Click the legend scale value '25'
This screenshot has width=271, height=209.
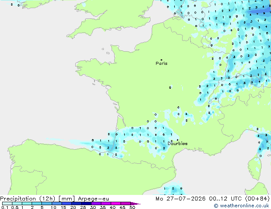click(x=83, y=207)
